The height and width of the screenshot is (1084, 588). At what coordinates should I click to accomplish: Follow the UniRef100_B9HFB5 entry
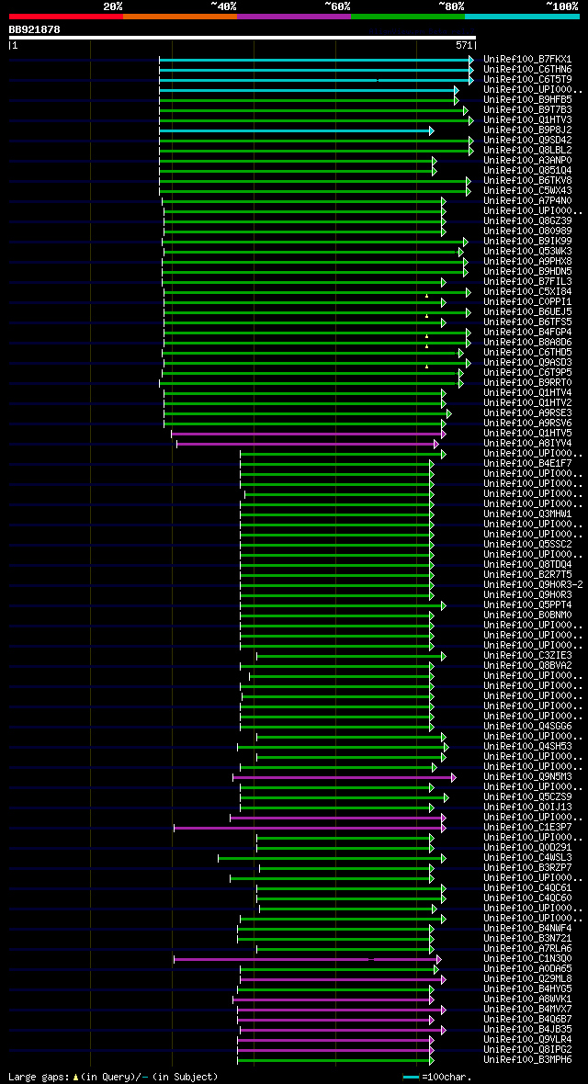click(x=527, y=100)
